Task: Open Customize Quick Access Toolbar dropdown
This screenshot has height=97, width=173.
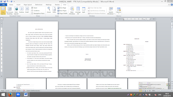Action: click(14, 1)
